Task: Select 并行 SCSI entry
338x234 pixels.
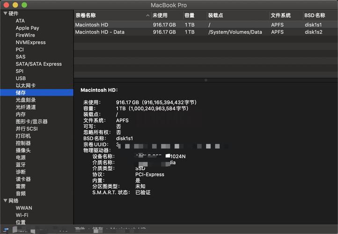Action: tap(27, 129)
